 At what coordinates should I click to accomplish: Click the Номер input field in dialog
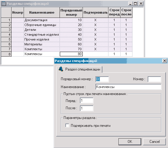[x=154, y=79]
